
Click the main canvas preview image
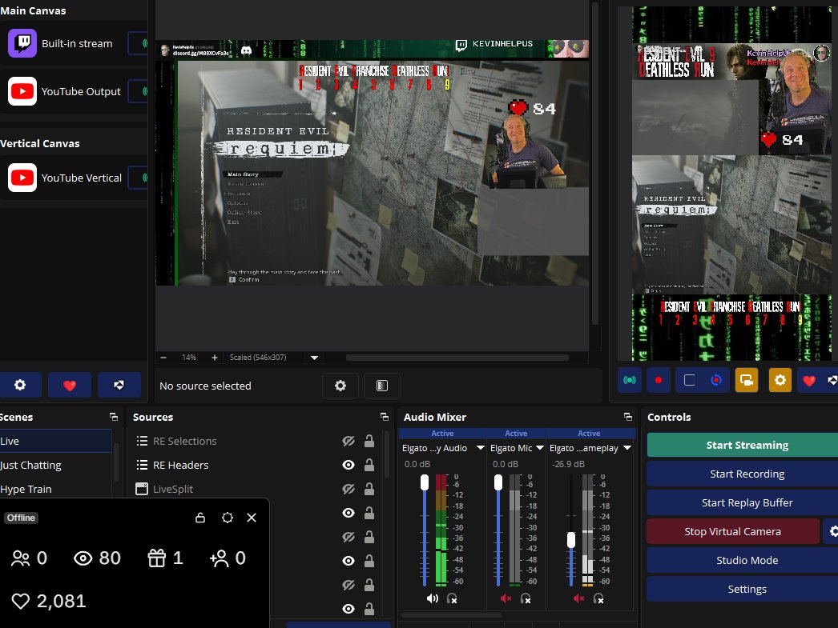coord(373,162)
